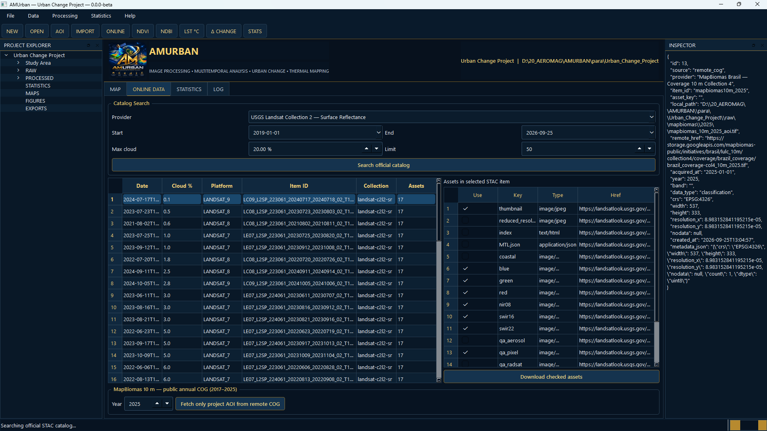Image resolution: width=767 pixels, height=431 pixels.
Task: Uncheck the blue band checkbox
Action: (465, 268)
